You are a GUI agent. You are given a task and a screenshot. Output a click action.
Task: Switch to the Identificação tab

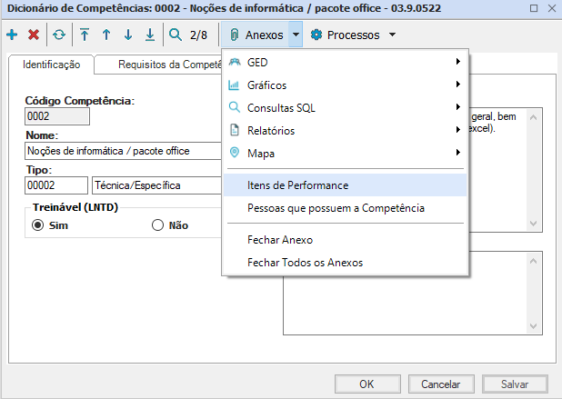pos(52,65)
